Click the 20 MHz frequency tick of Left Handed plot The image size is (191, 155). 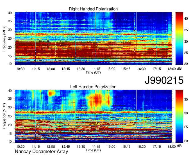(x=10, y=125)
